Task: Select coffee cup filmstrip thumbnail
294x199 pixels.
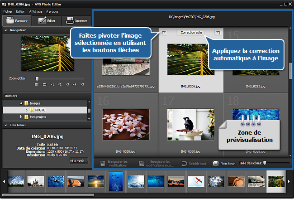Action: (237, 181)
